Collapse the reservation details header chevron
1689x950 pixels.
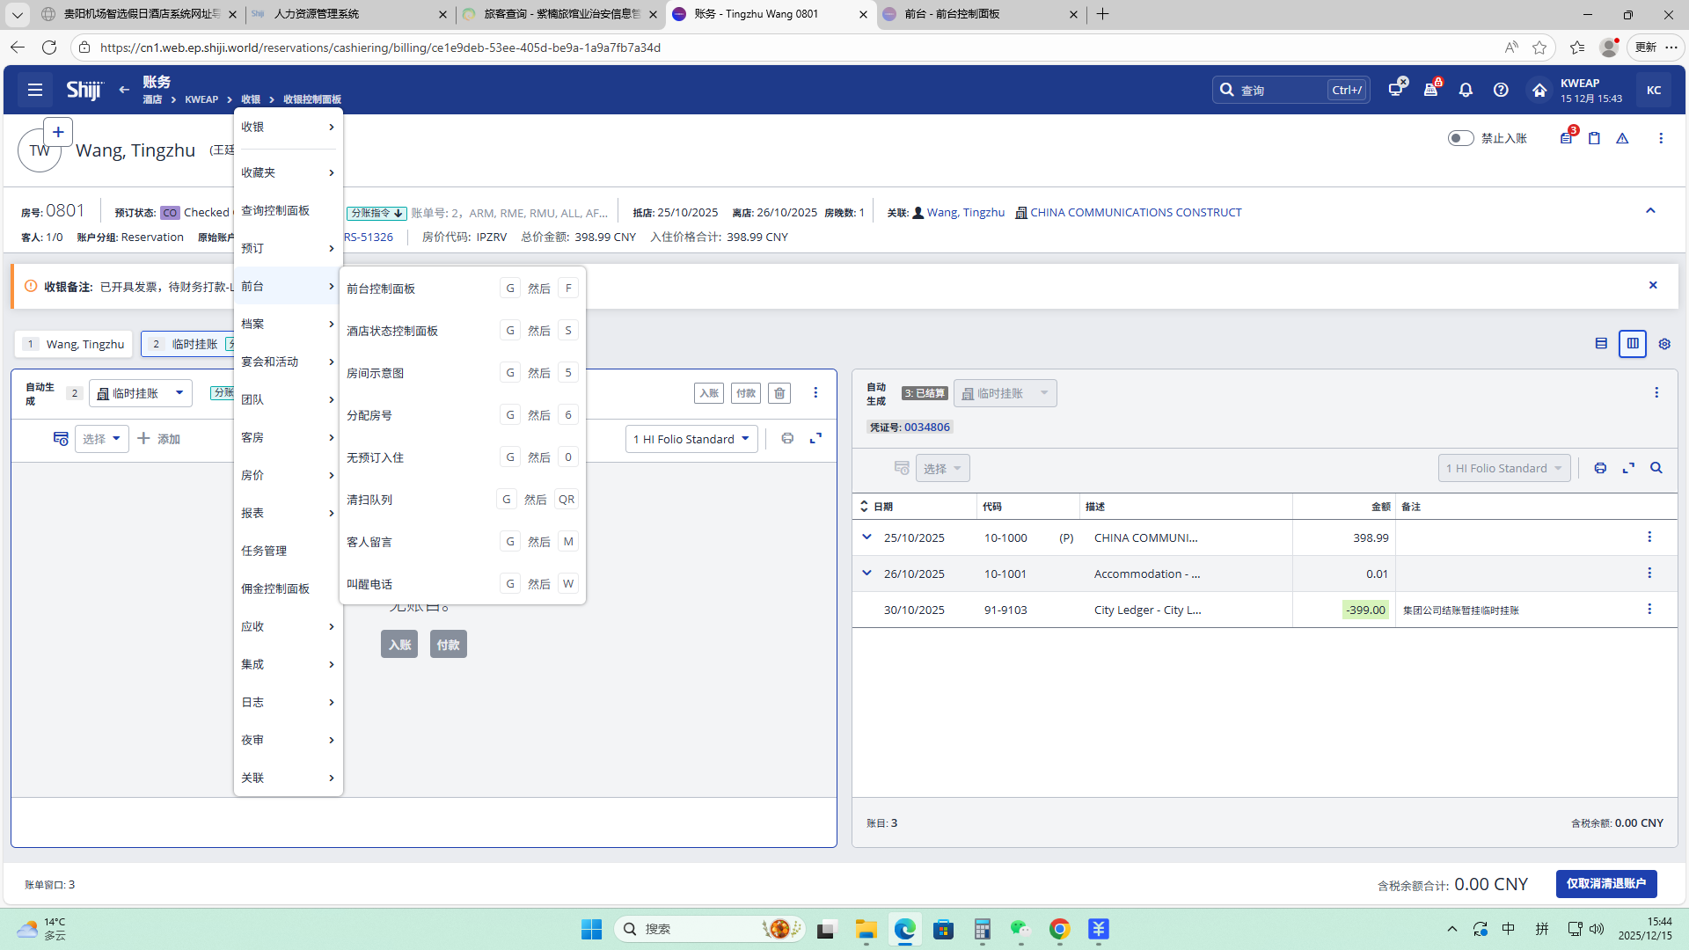click(1650, 211)
